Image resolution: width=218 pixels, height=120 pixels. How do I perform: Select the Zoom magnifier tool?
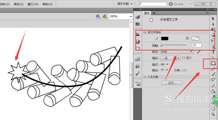click(213, 114)
